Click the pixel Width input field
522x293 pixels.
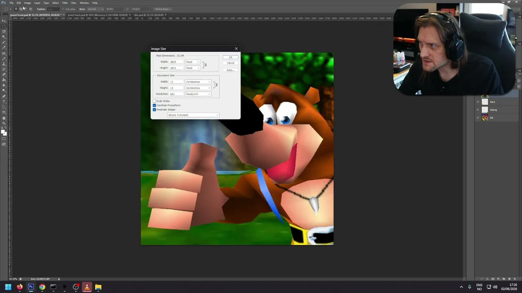tap(176, 62)
